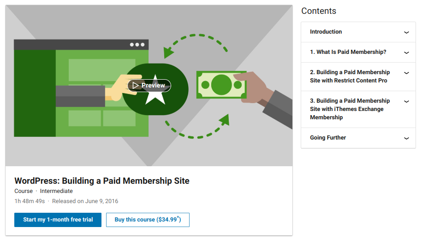Click the Contents heading
This screenshot has height=239, width=422.
(319, 11)
